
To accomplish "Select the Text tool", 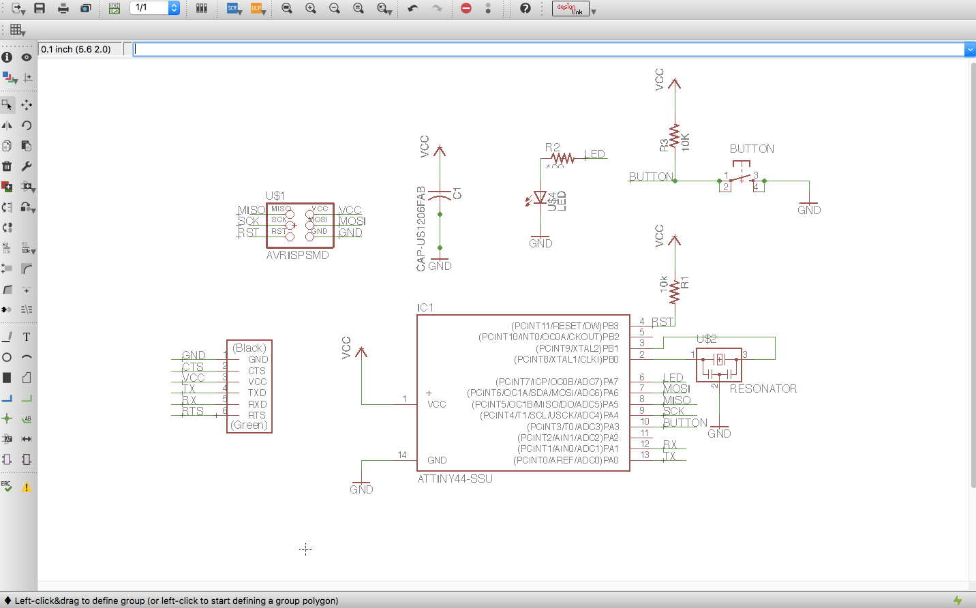I will 27,337.
